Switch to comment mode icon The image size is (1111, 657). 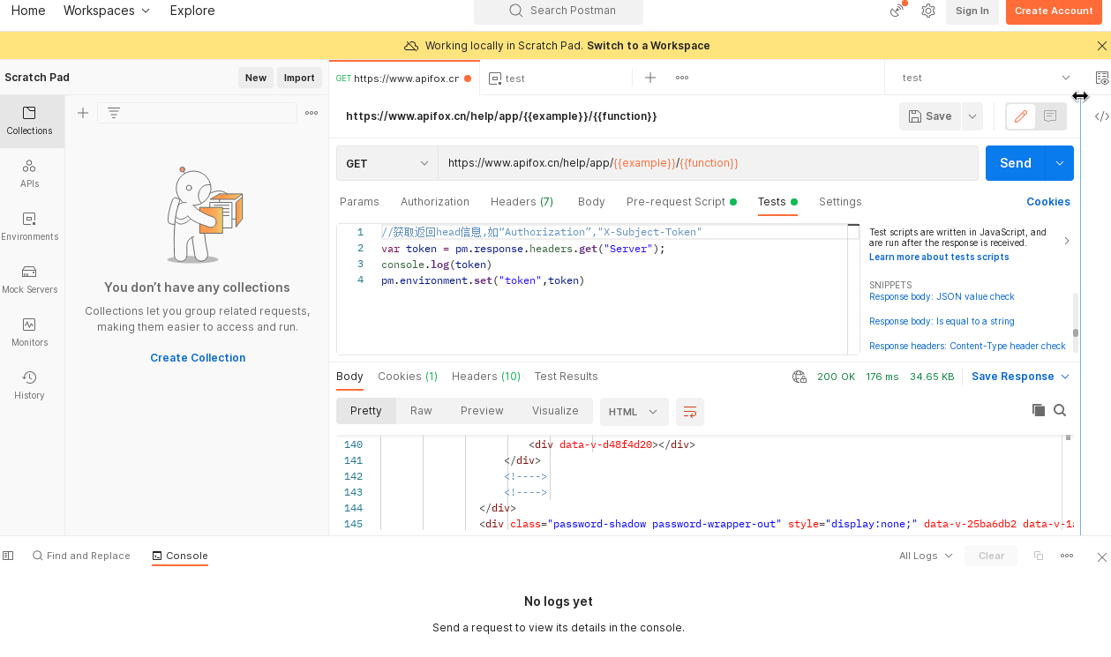point(1050,116)
